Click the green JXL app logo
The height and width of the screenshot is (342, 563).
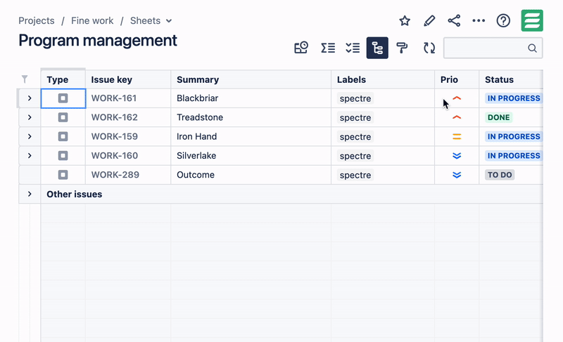[x=532, y=20]
